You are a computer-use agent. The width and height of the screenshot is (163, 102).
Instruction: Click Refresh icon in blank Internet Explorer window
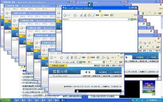click(85, 15)
